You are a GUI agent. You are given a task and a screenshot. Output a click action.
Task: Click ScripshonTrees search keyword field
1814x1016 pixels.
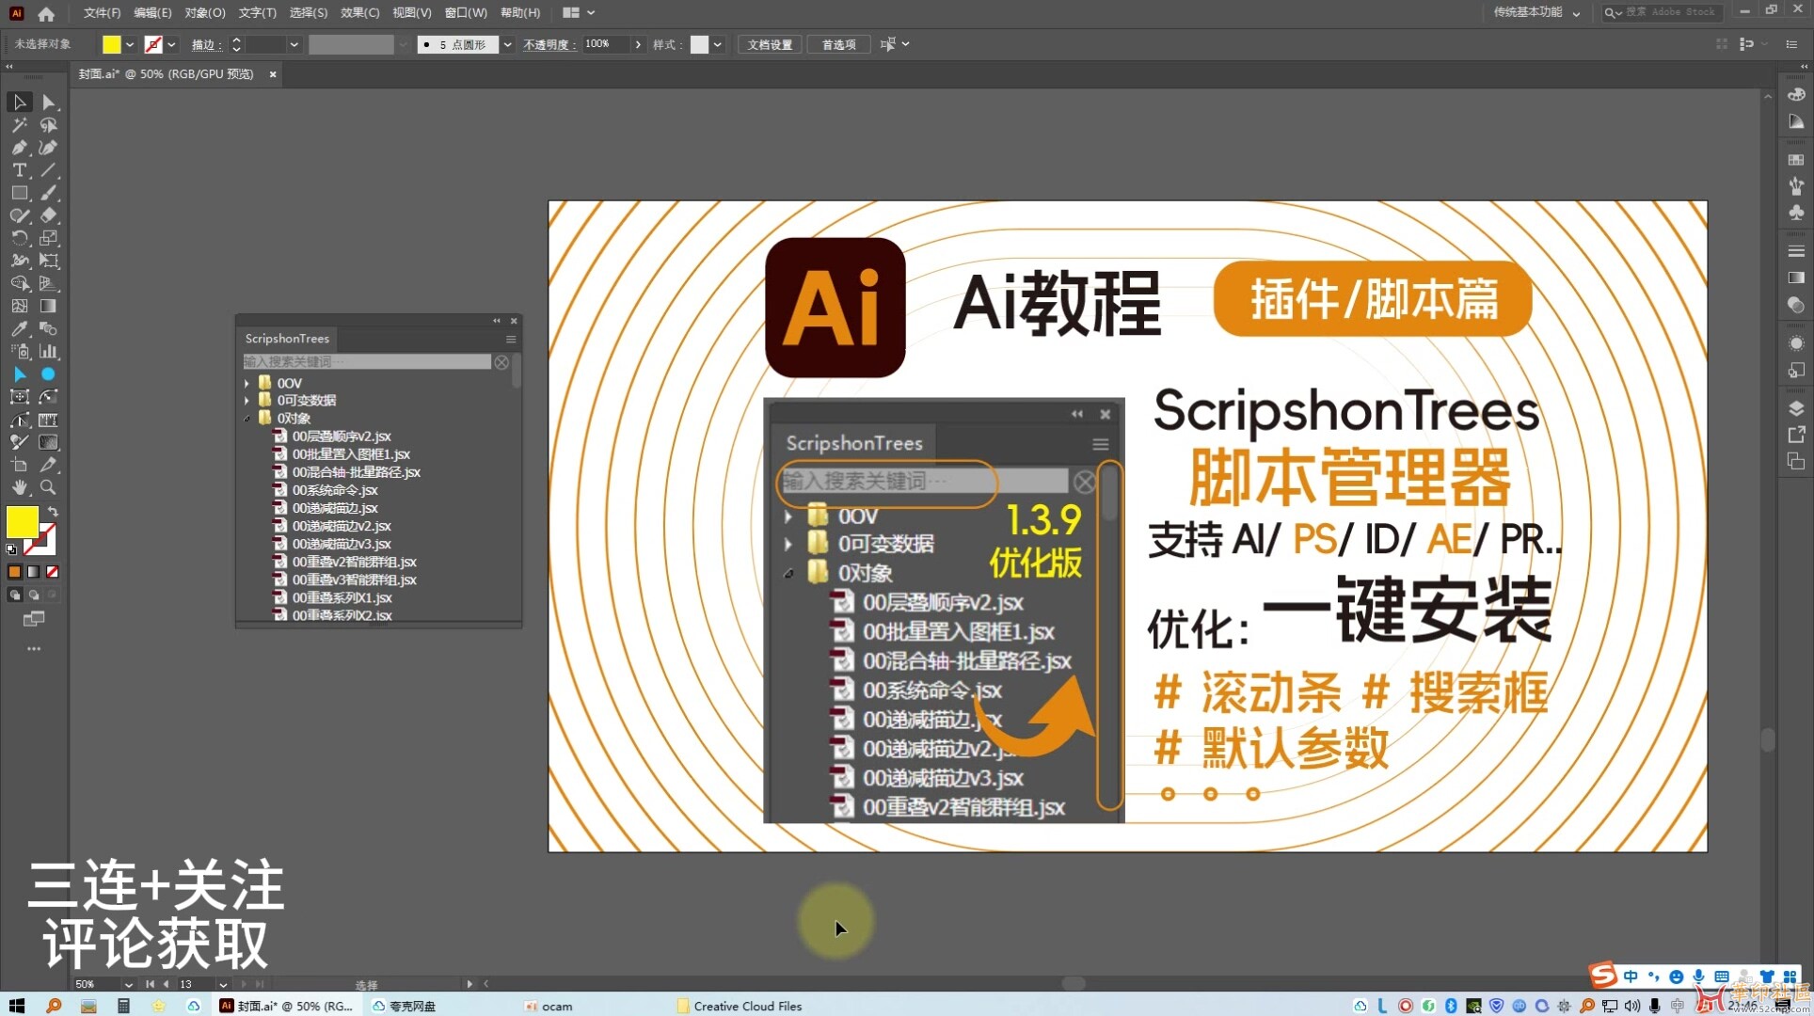click(366, 362)
